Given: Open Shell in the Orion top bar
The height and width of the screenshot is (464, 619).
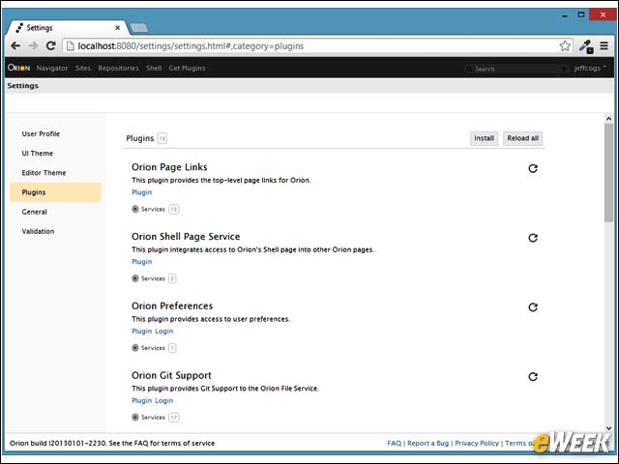Looking at the screenshot, I should coord(154,69).
